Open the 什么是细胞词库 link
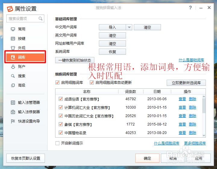Screen dimensions: 217x169 click(167, 143)
